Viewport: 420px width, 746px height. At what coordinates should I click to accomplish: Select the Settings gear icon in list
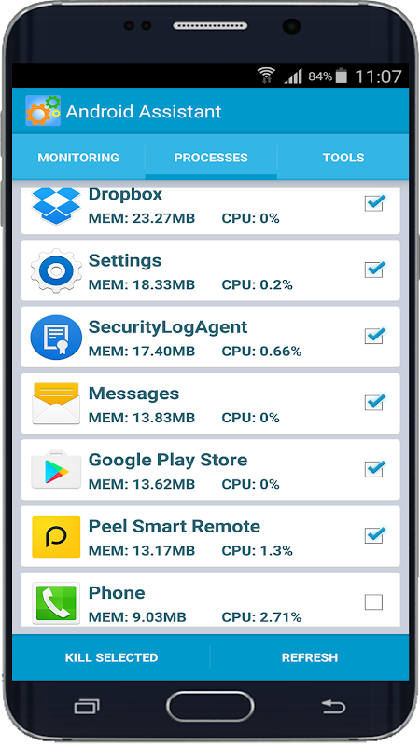[56, 270]
